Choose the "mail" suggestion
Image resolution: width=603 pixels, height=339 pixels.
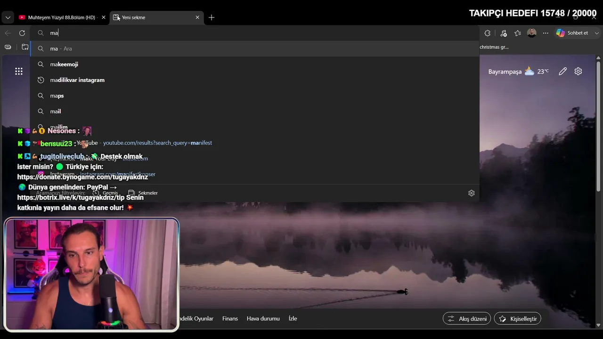click(254, 111)
